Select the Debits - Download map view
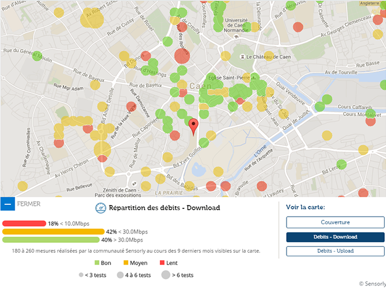Viewport: 386px width, 296px height. point(335,237)
